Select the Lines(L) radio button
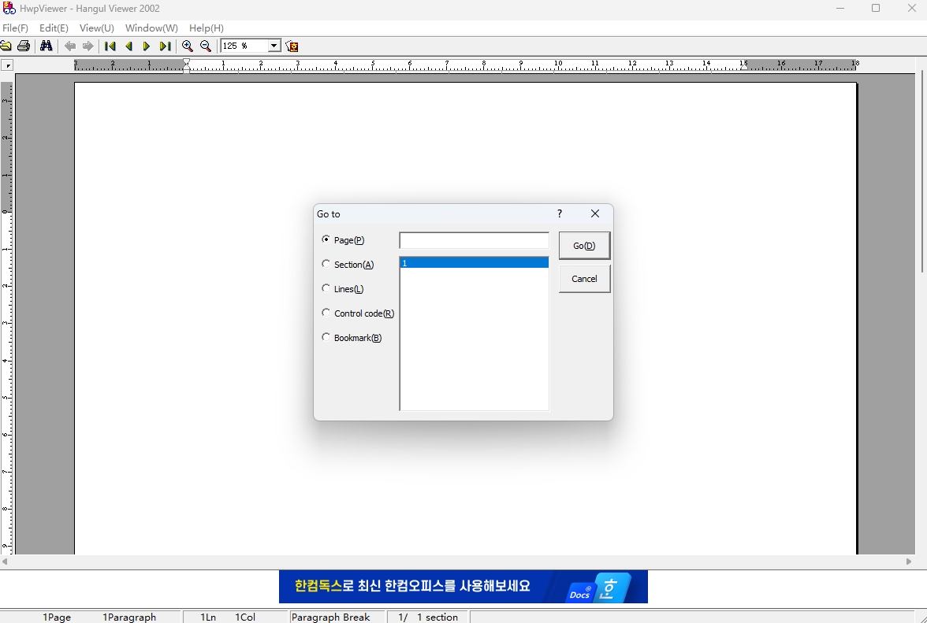Viewport: 927px width, 623px height. tap(326, 288)
